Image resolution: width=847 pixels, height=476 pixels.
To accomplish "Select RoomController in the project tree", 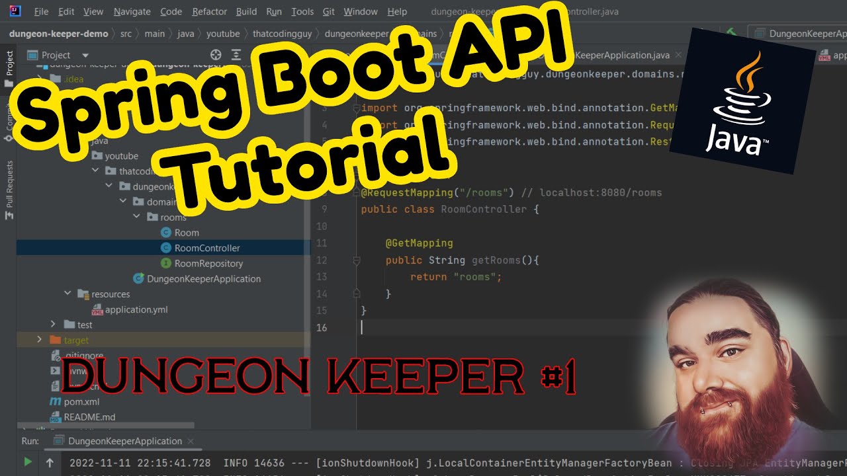I will pos(163,248).
